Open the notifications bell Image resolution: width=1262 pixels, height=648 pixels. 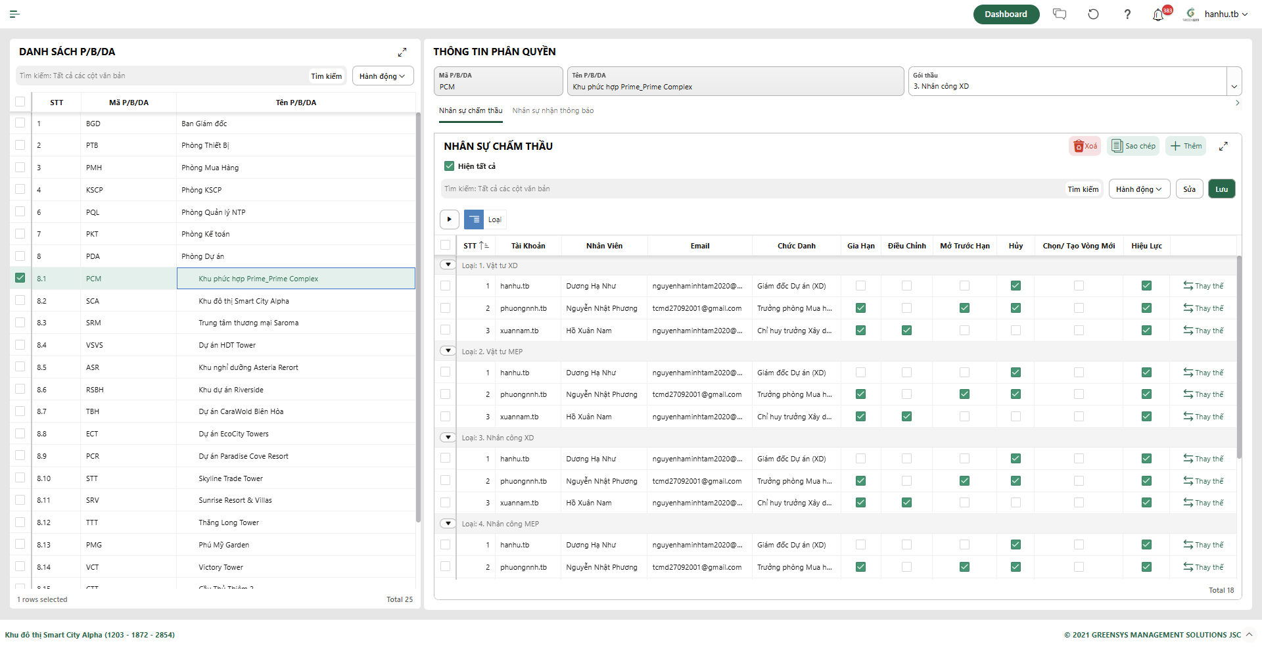(x=1158, y=14)
